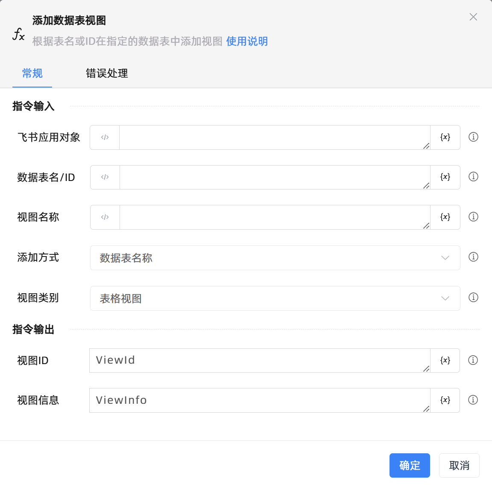Toggle code mode for 数据表名/ID field
The width and height of the screenshot is (492, 490).
(x=105, y=178)
